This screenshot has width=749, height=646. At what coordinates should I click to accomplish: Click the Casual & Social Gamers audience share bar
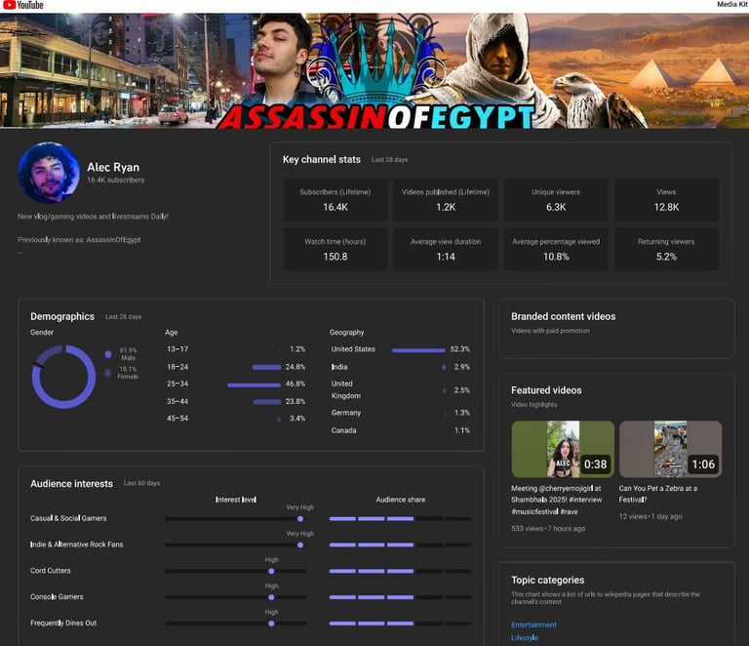400,518
